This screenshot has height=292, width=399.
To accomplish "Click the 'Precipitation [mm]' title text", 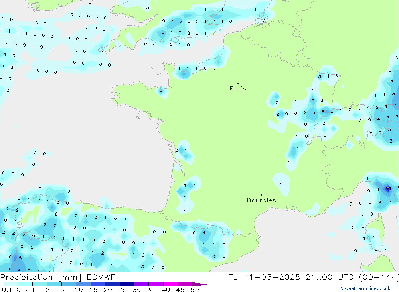I will pos(41,277).
